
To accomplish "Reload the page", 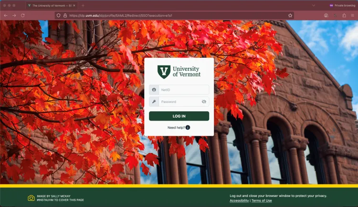I will click(22, 15).
